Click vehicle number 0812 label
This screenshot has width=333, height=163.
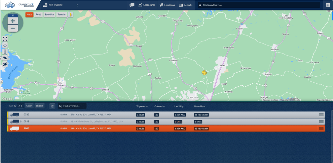26,121
